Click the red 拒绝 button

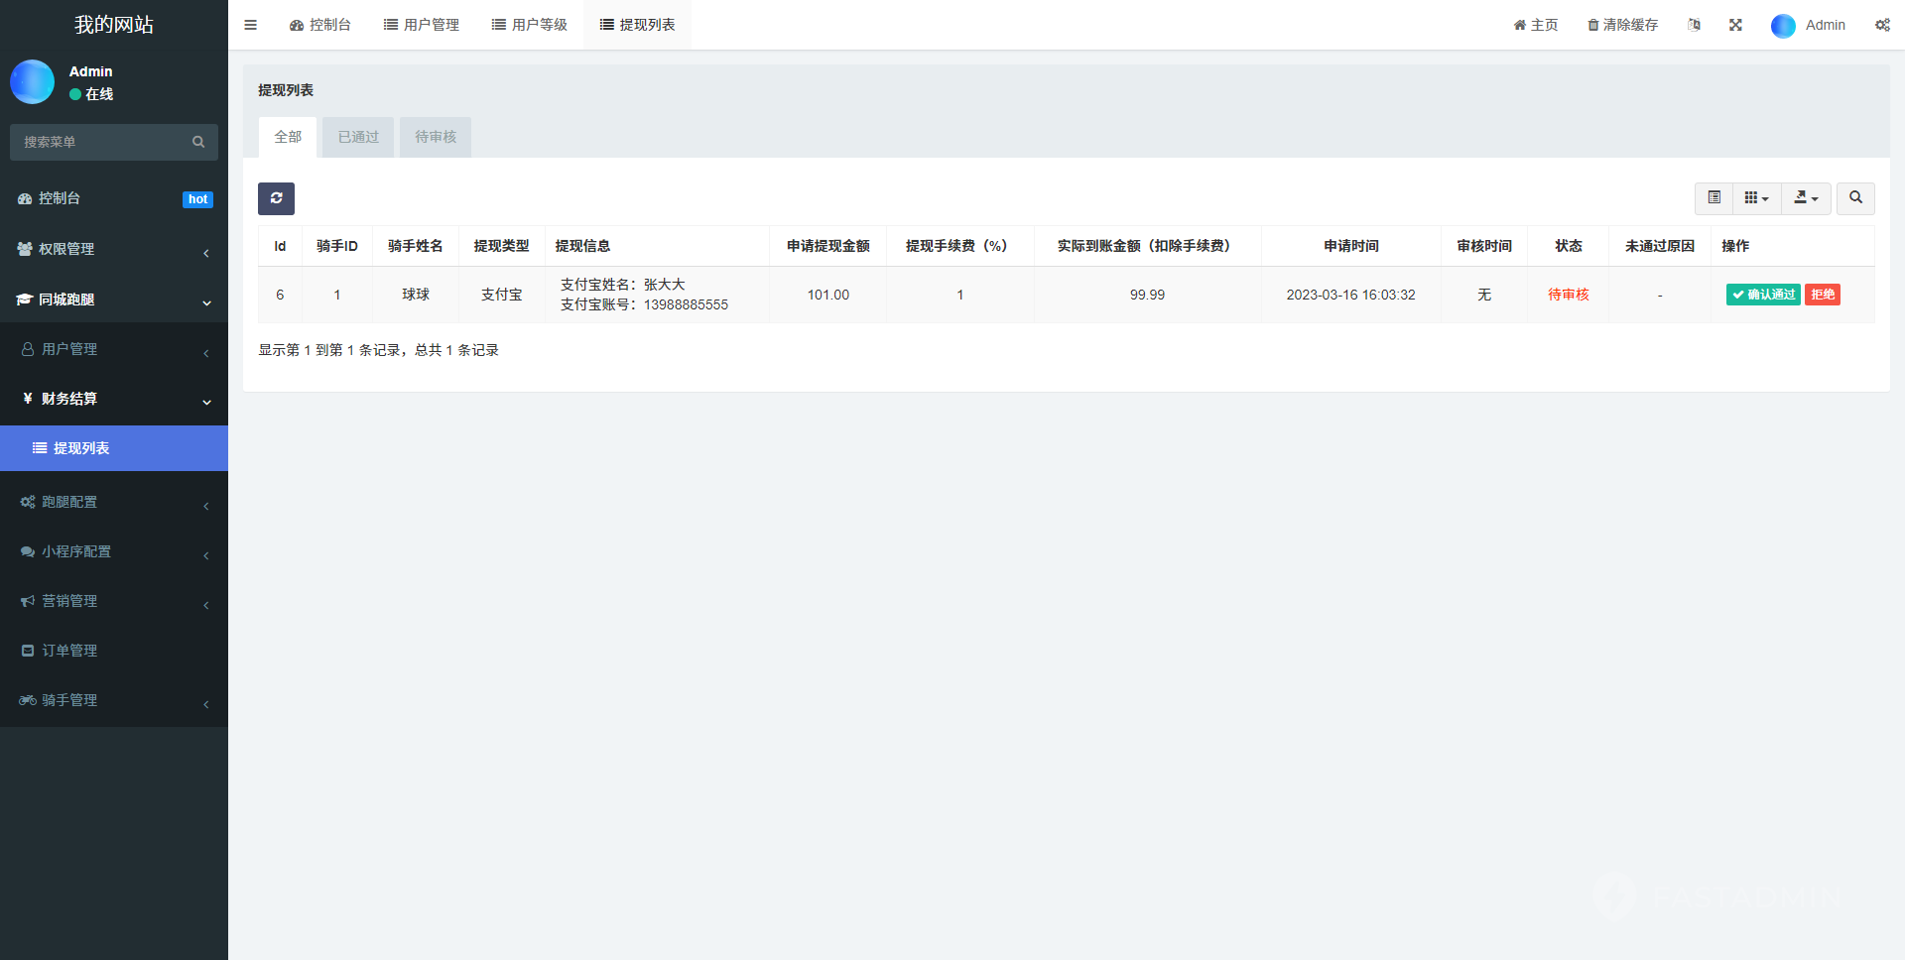click(1823, 295)
